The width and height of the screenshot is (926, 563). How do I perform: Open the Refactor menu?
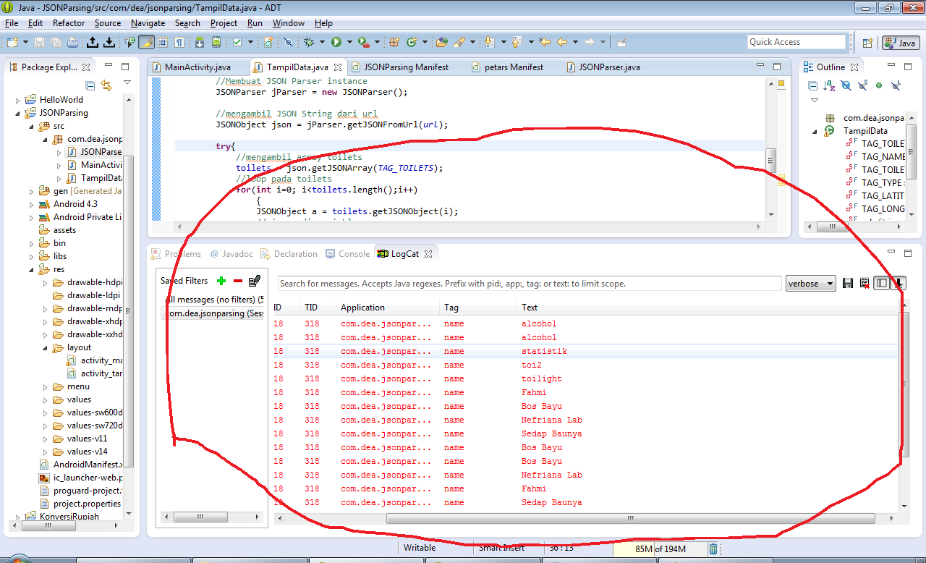(69, 23)
